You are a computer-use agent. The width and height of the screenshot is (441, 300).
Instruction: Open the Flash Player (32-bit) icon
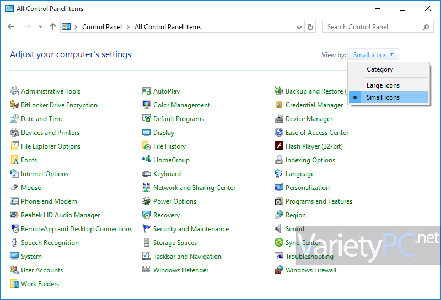(x=279, y=146)
